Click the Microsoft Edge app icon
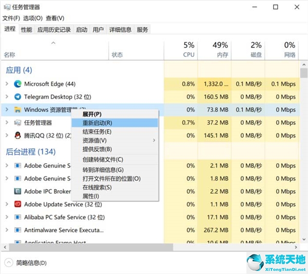 [x=17, y=84]
